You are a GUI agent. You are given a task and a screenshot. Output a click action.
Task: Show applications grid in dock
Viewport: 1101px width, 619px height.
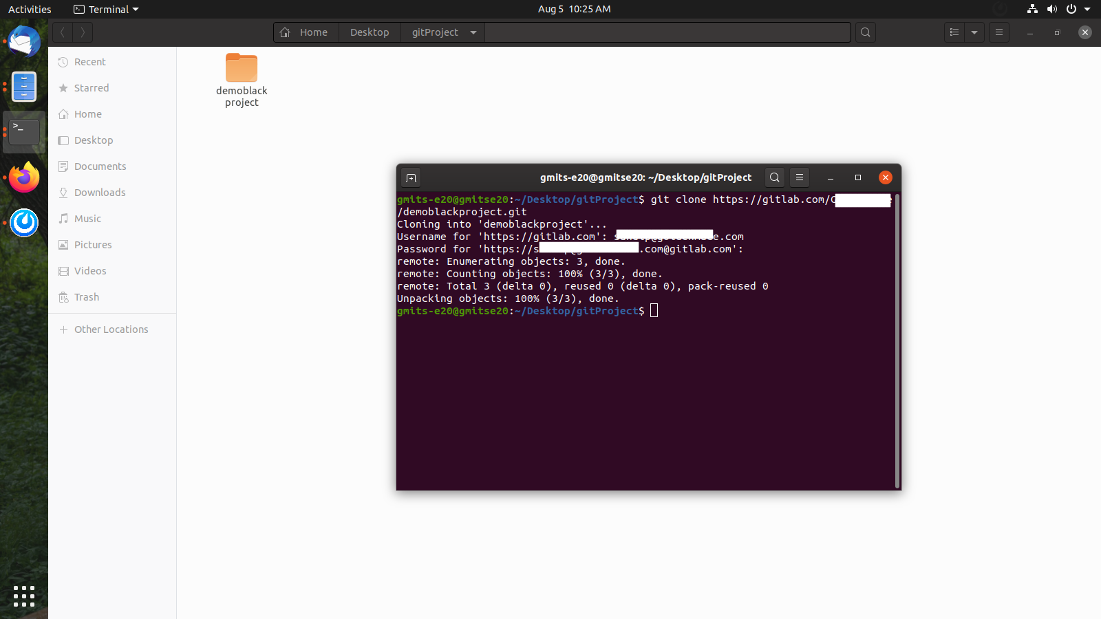point(24,596)
